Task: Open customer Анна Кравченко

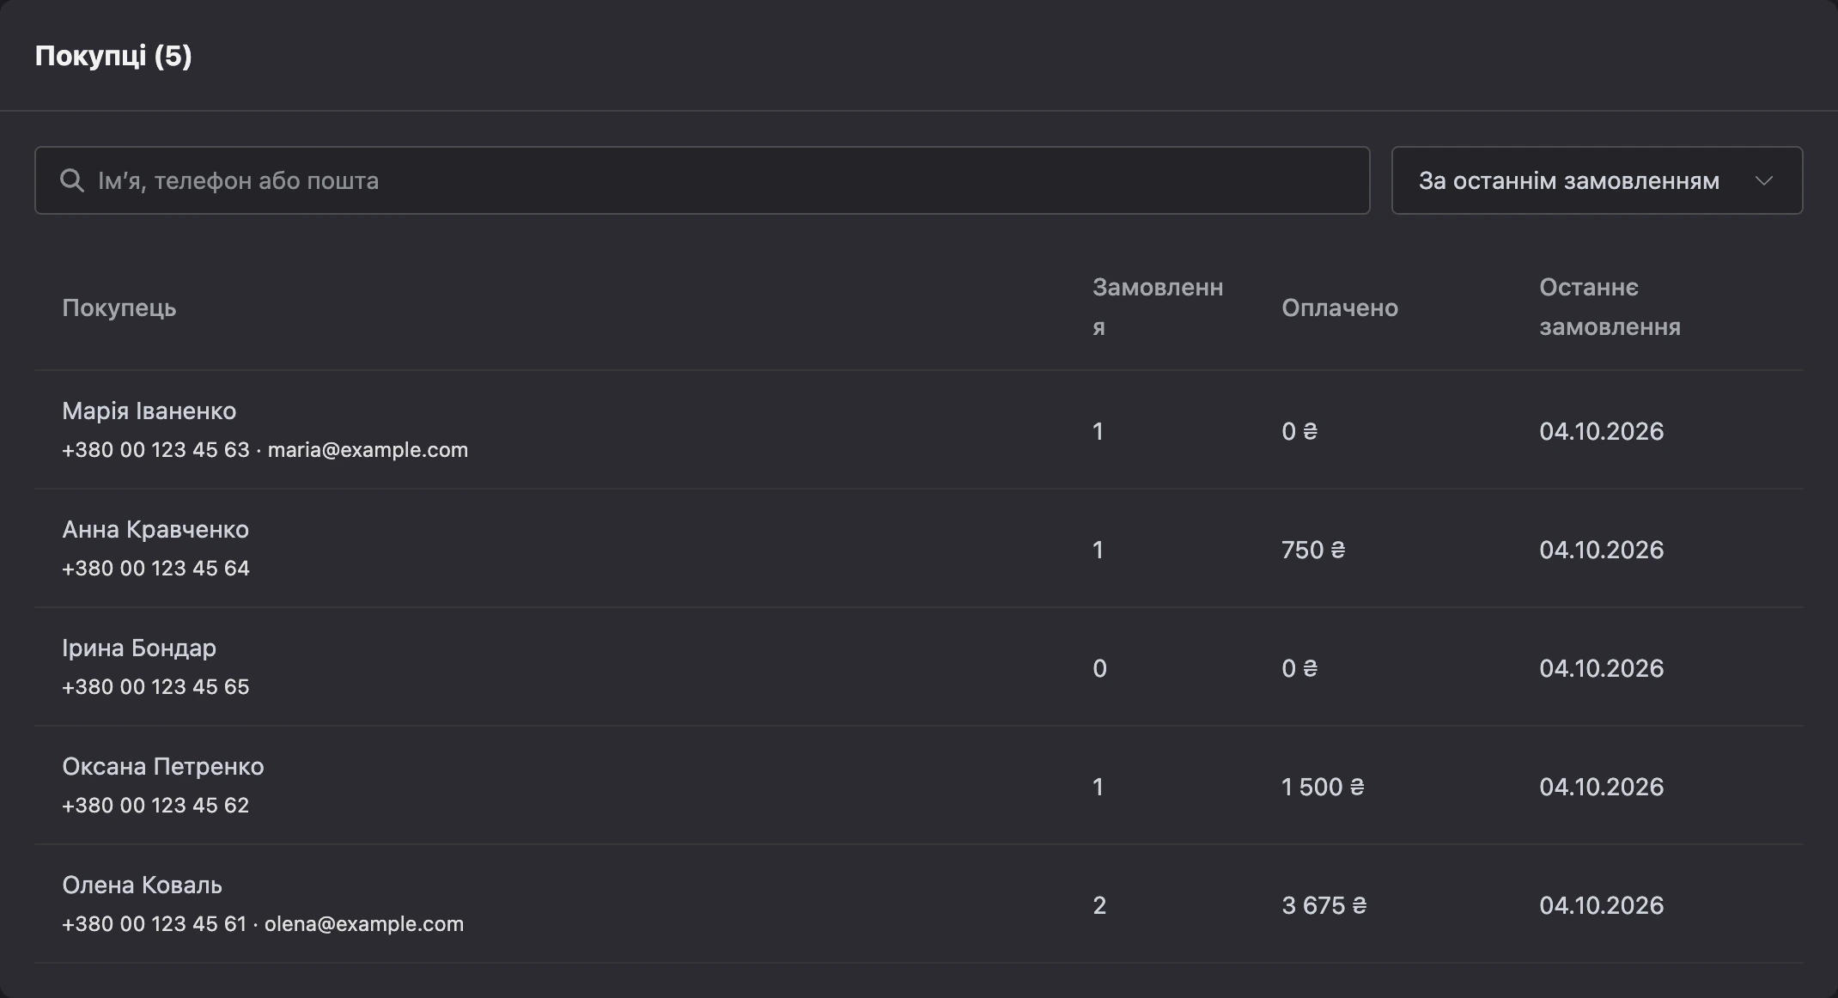Action: click(155, 529)
